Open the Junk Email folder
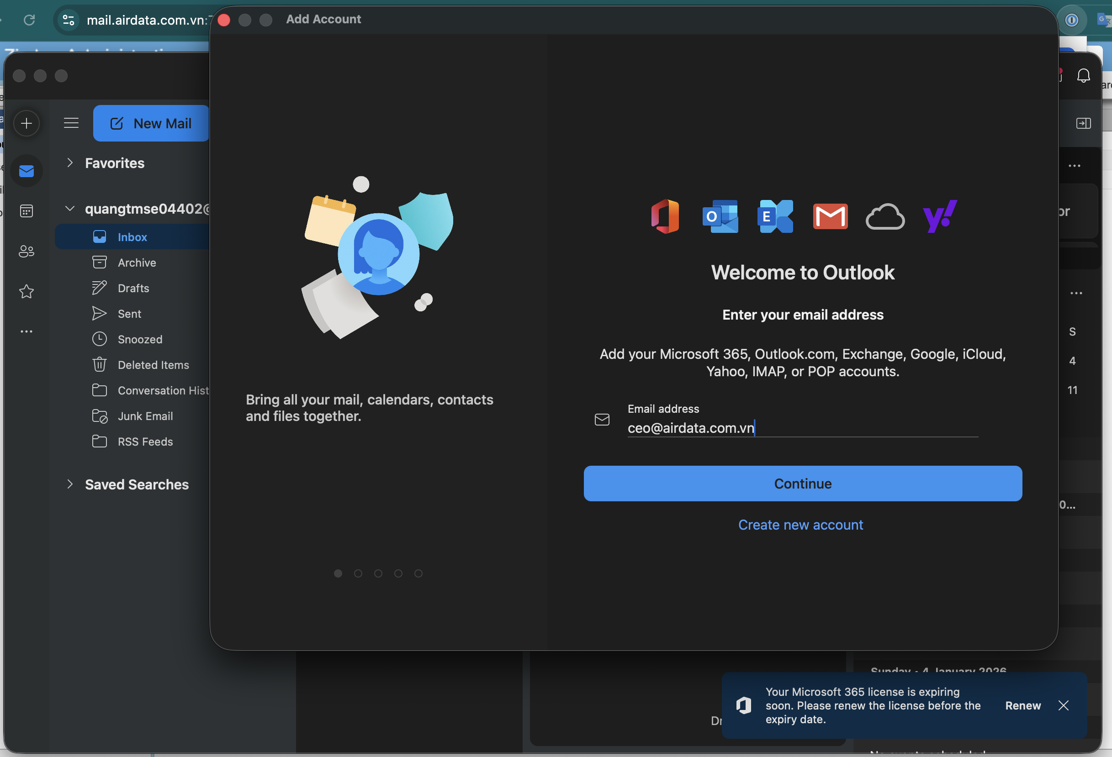 tap(145, 416)
